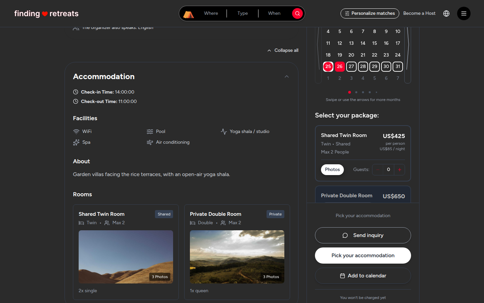Viewport: 484px width, 303px height.
Task: Click the Send inquiry button
Action: click(363, 235)
